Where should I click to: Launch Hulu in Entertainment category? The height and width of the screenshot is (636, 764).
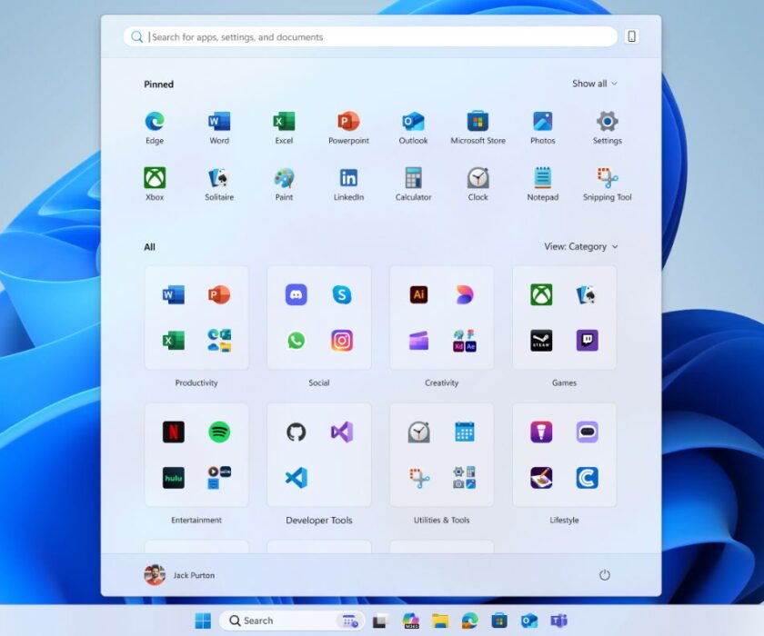pos(174,478)
